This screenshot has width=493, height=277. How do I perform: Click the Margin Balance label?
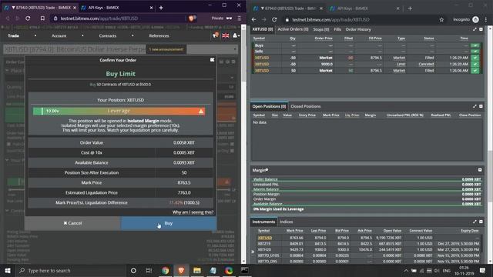[266, 189]
